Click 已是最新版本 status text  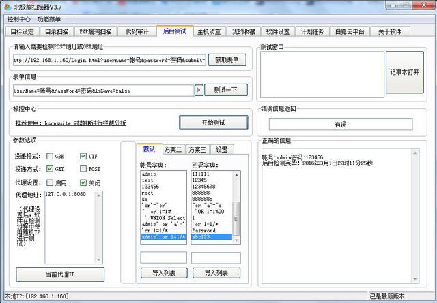coord(387,296)
